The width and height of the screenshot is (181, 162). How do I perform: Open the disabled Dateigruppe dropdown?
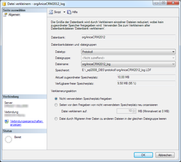pos(128,58)
